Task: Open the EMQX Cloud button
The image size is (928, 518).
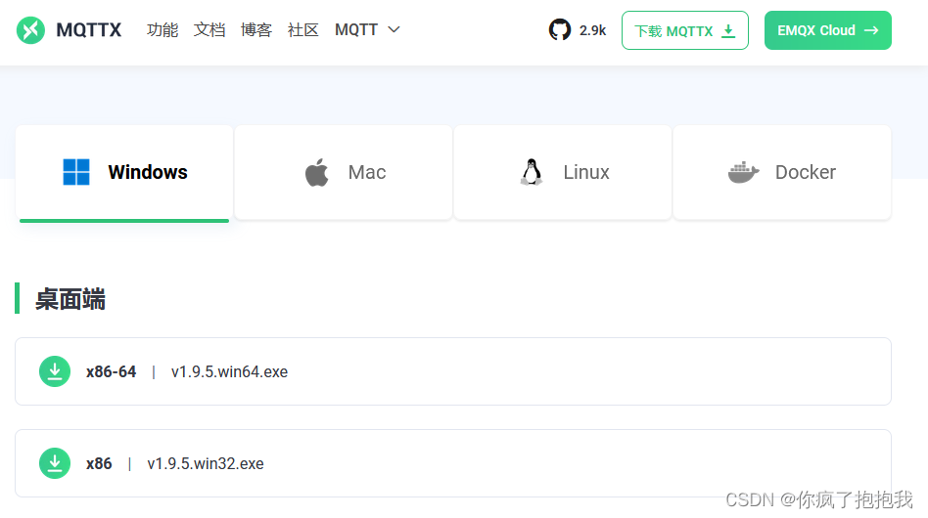Action: point(827,30)
